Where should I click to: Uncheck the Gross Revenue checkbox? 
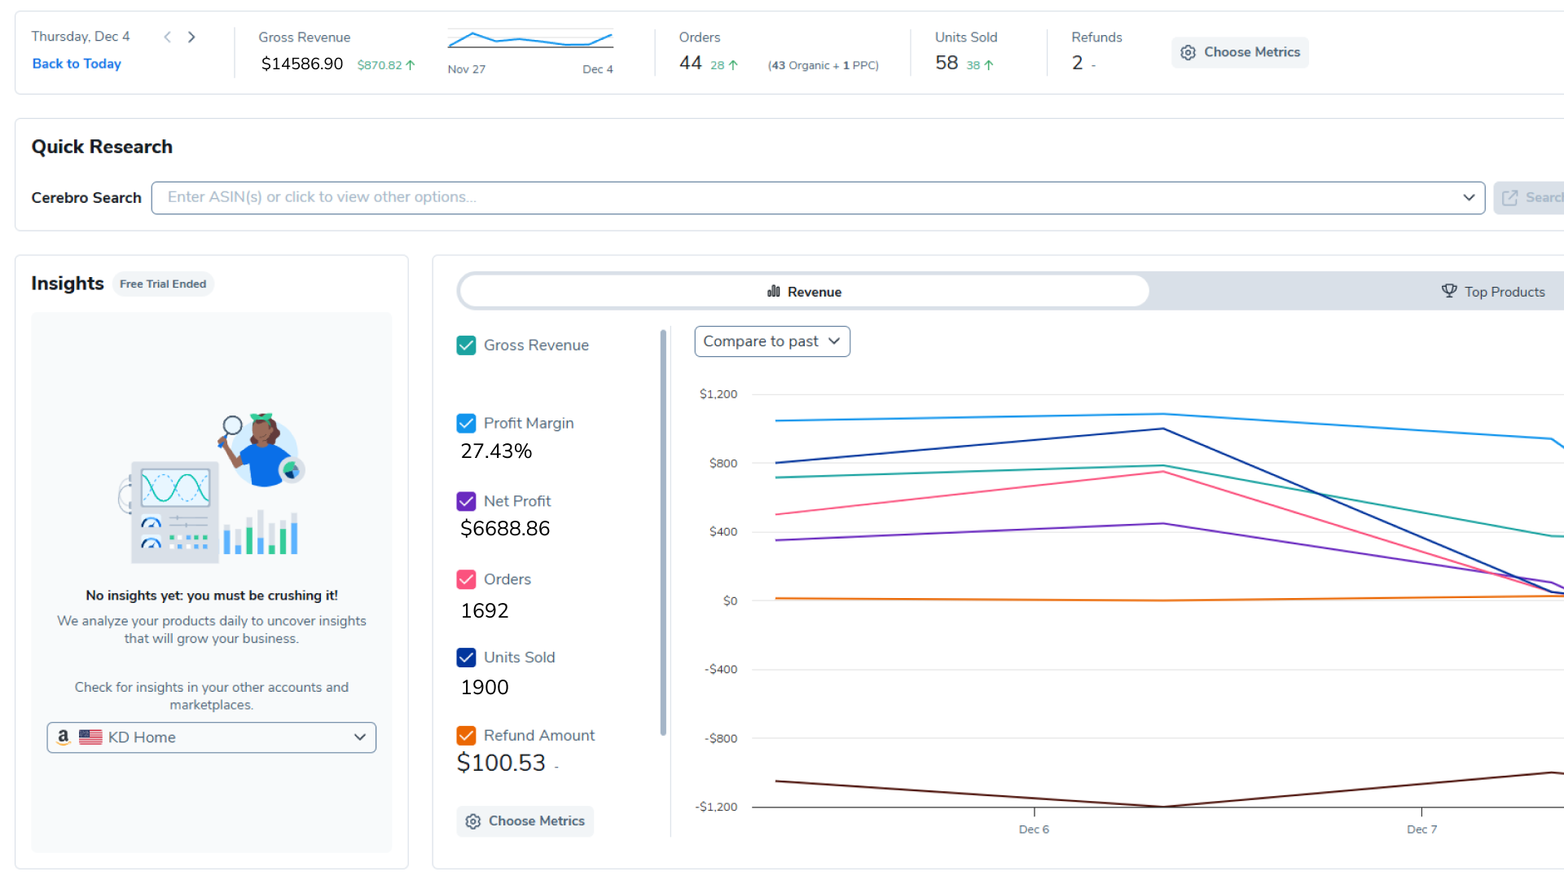coord(466,345)
